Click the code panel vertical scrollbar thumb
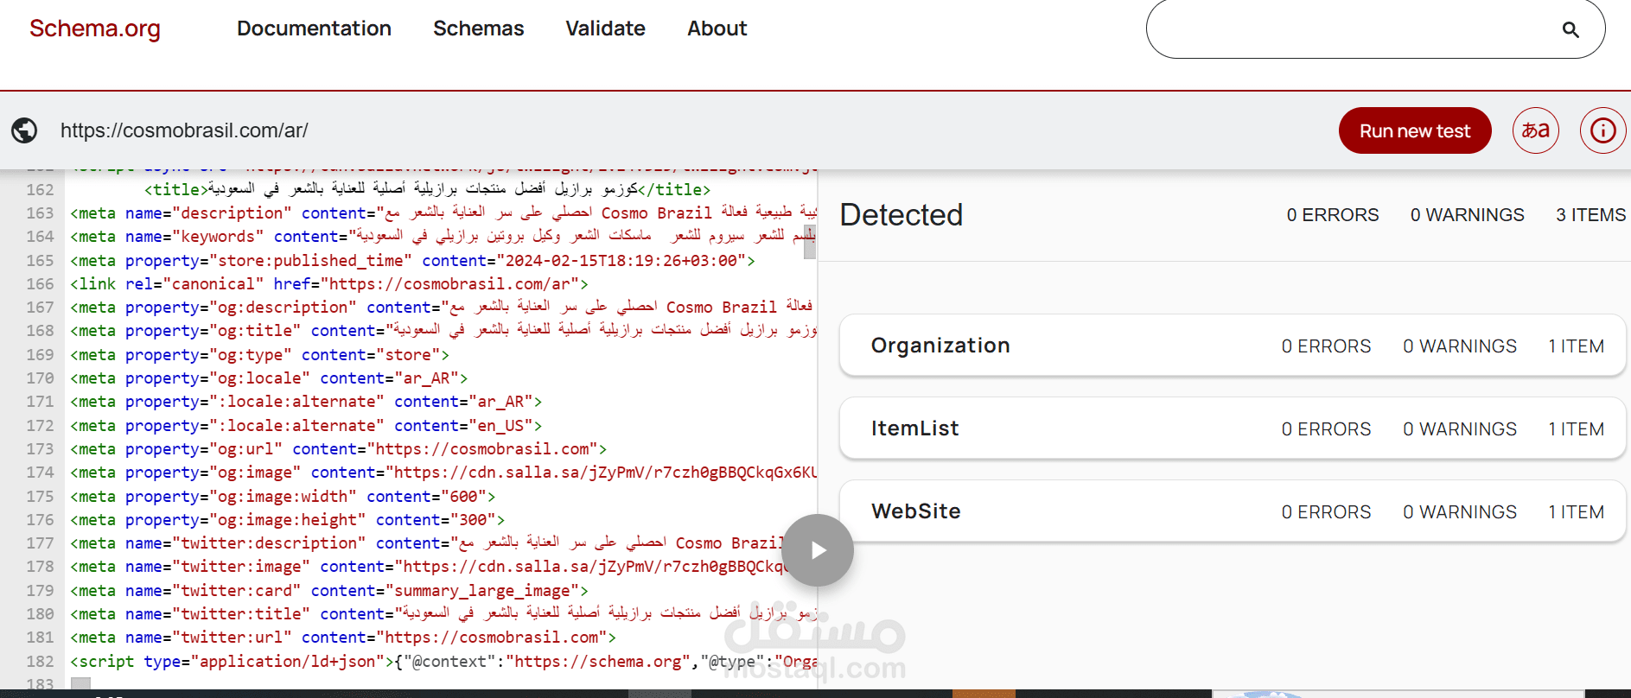The image size is (1631, 698). pyautogui.click(x=810, y=242)
